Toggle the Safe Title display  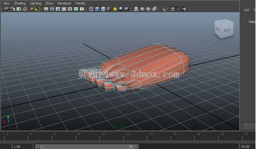(82, 9)
